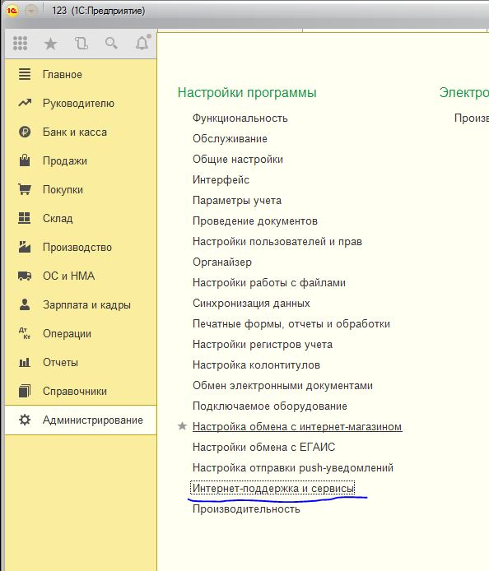This screenshot has height=571, width=489.
Task: Click the Руководителю chart icon
Action: tap(25, 103)
